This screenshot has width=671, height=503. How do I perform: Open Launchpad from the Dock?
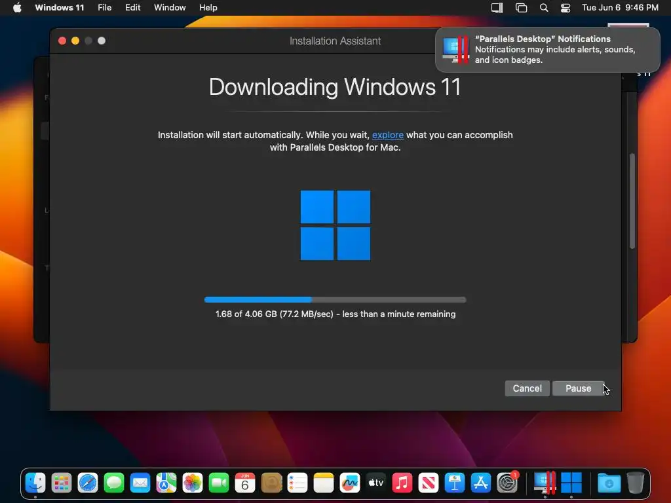click(x=61, y=483)
